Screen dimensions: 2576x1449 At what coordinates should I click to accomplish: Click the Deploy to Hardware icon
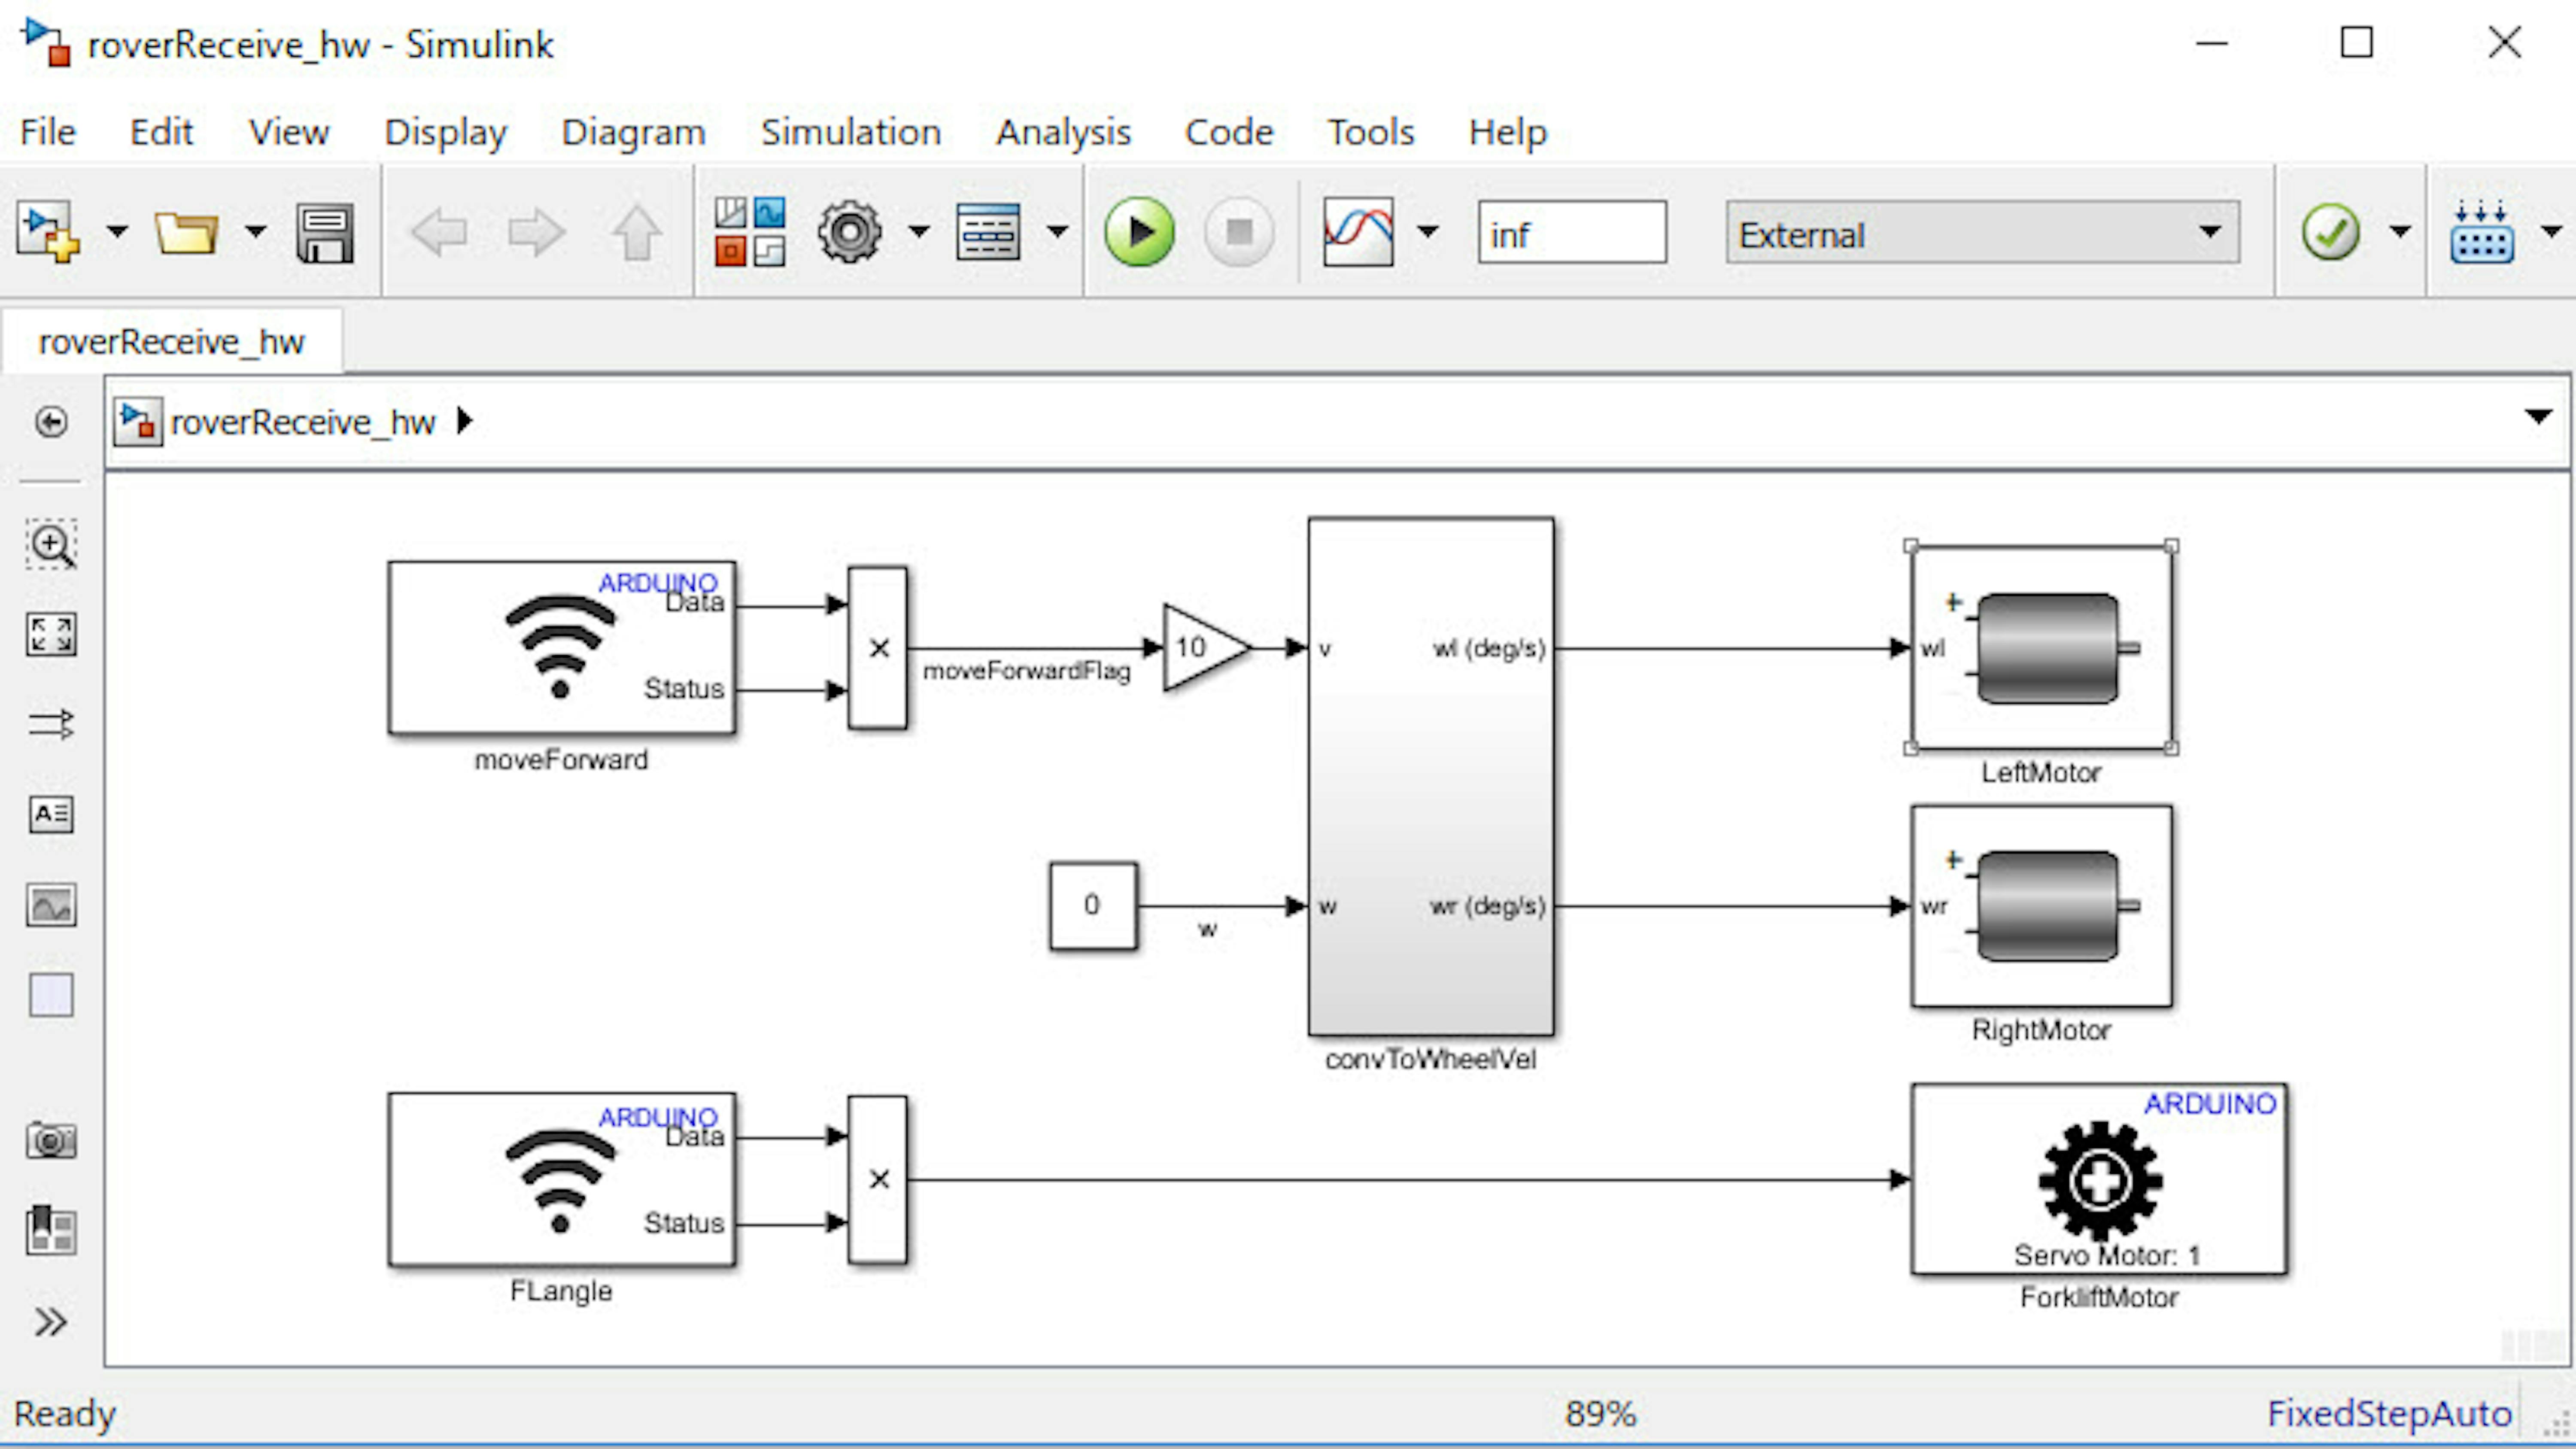2482,232
